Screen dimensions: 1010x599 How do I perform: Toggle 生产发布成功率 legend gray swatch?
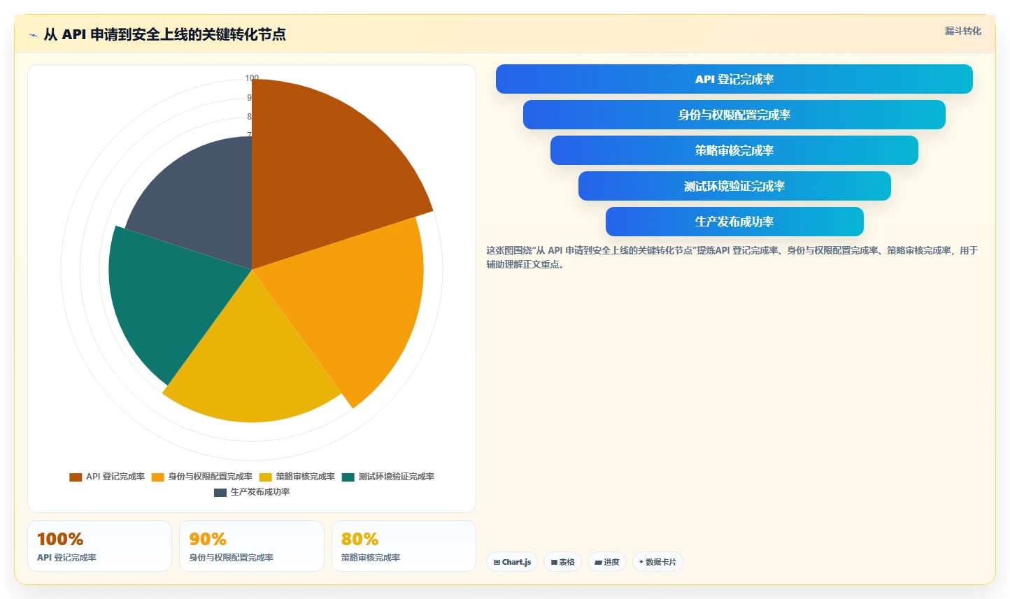coord(220,492)
